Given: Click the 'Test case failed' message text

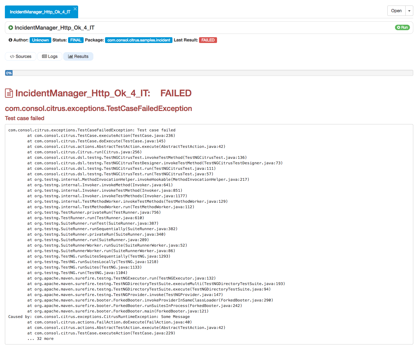Looking at the screenshot, I should (25, 118).
